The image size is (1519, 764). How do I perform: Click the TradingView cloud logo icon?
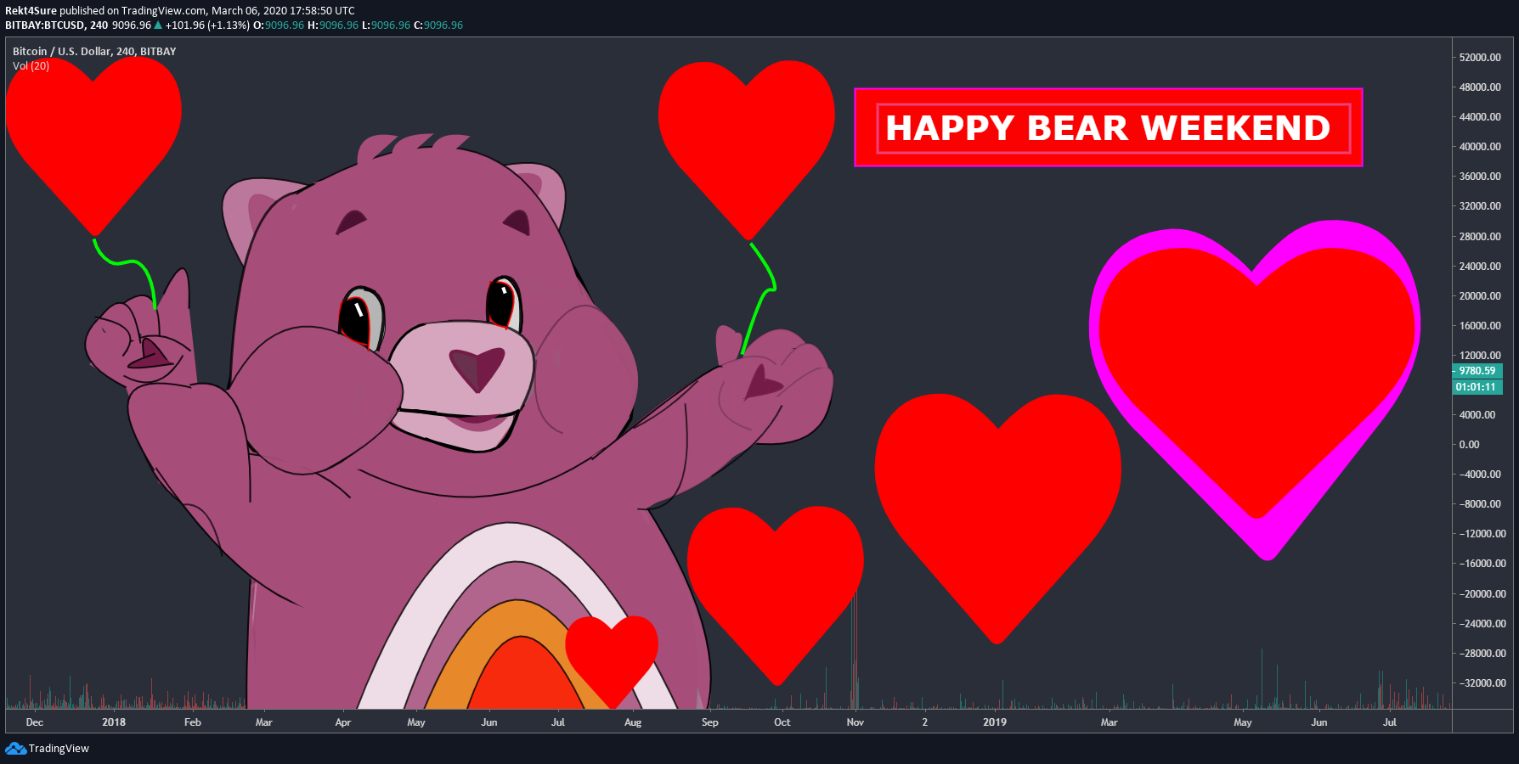pos(15,748)
